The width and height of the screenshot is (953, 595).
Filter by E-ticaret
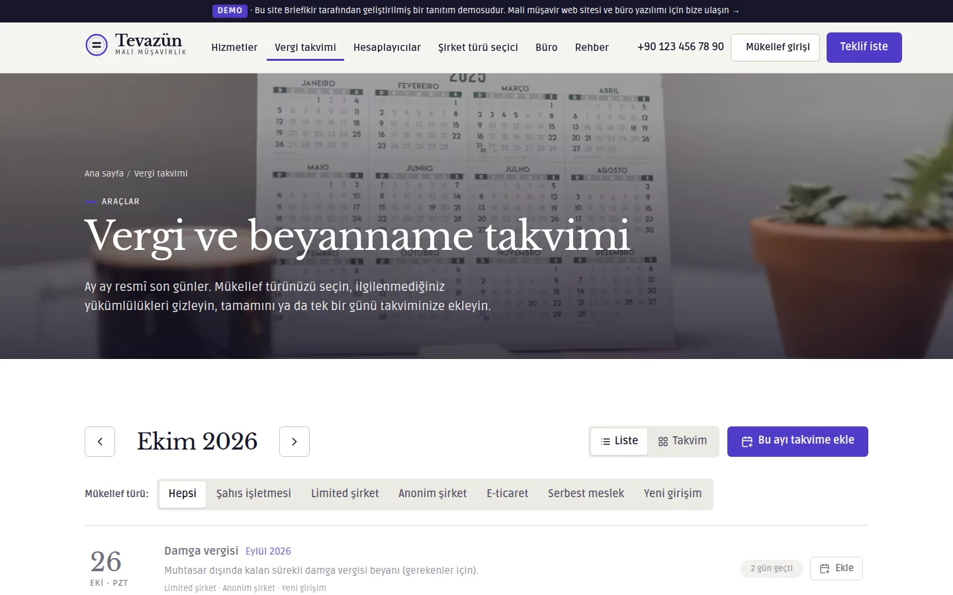tap(508, 494)
